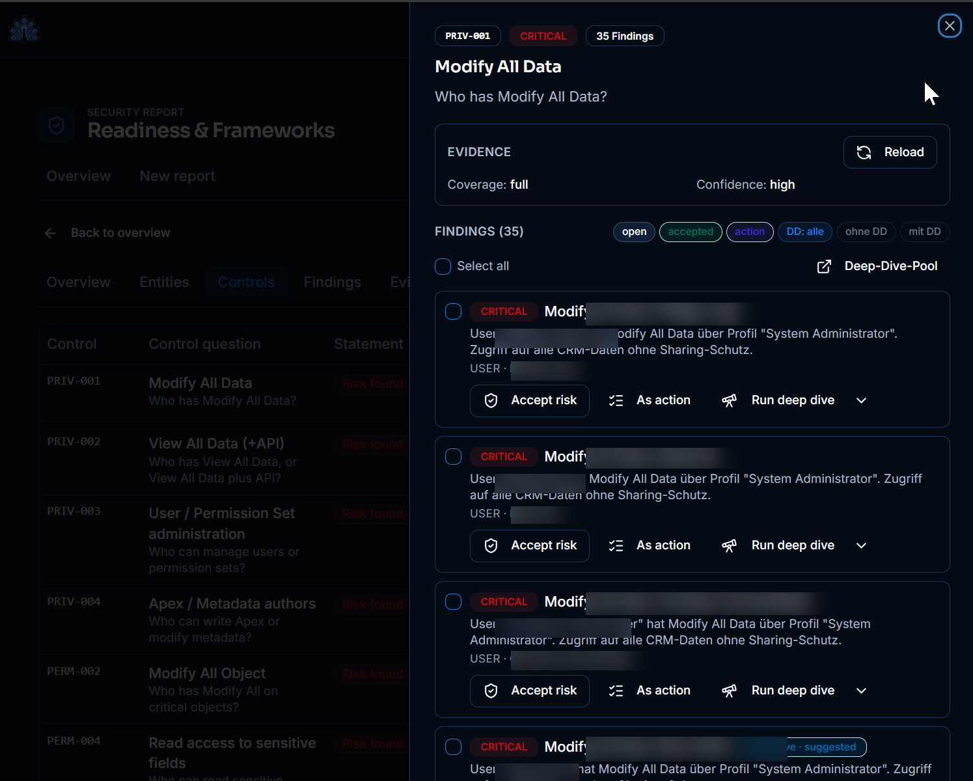Click the Control column header
Viewport: 973px width, 781px height.
(x=72, y=344)
